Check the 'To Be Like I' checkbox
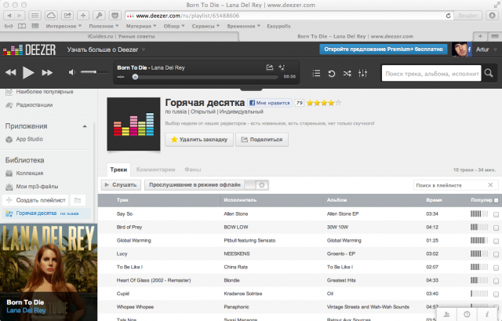Image resolution: width=502 pixels, height=321 pixels. click(x=496, y=268)
